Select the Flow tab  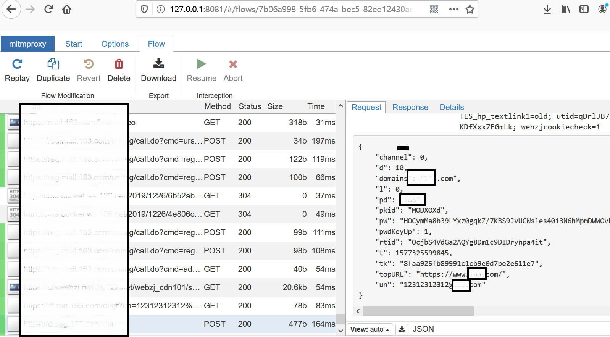[x=157, y=44]
